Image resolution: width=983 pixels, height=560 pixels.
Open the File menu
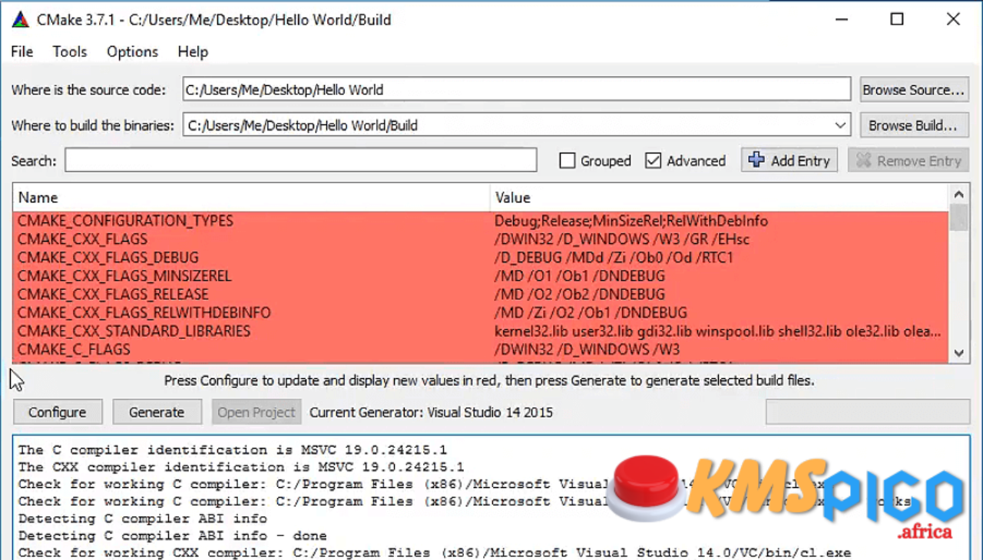point(22,51)
